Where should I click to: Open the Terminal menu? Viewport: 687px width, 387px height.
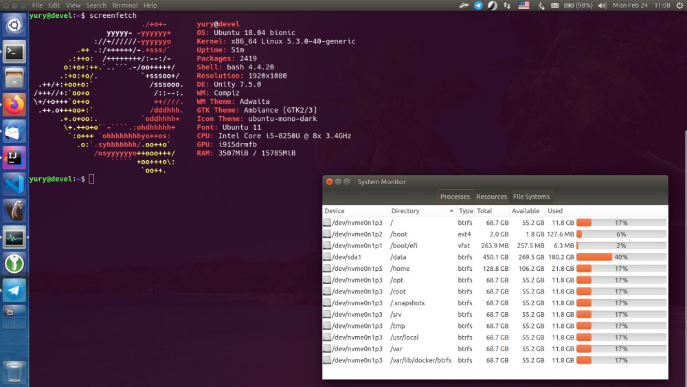point(124,5)
